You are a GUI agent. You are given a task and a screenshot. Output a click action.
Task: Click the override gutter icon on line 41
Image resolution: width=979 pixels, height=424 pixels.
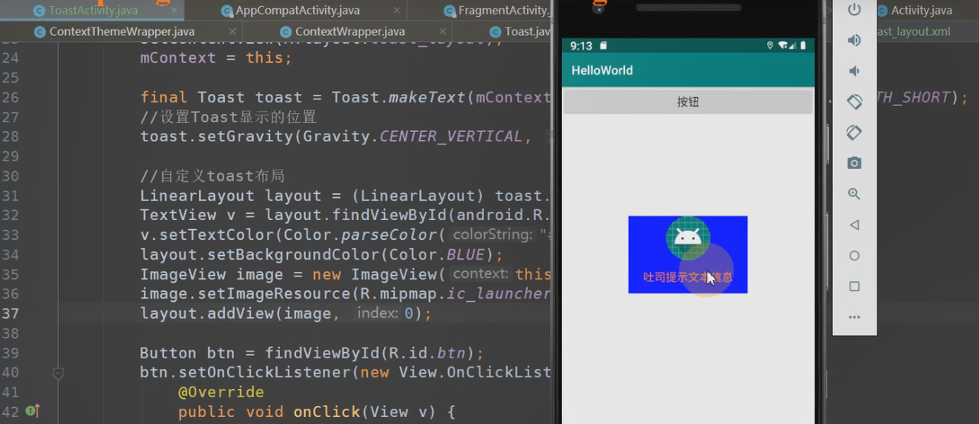coord(33,412)
